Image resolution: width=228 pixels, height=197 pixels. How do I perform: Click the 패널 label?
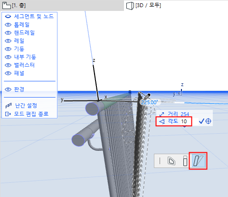pos(19,73)
